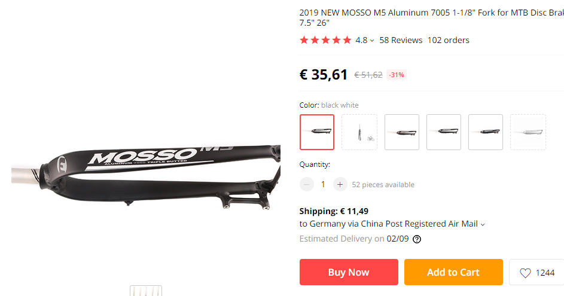Choose the fourth fork color variant

[444, 132]
